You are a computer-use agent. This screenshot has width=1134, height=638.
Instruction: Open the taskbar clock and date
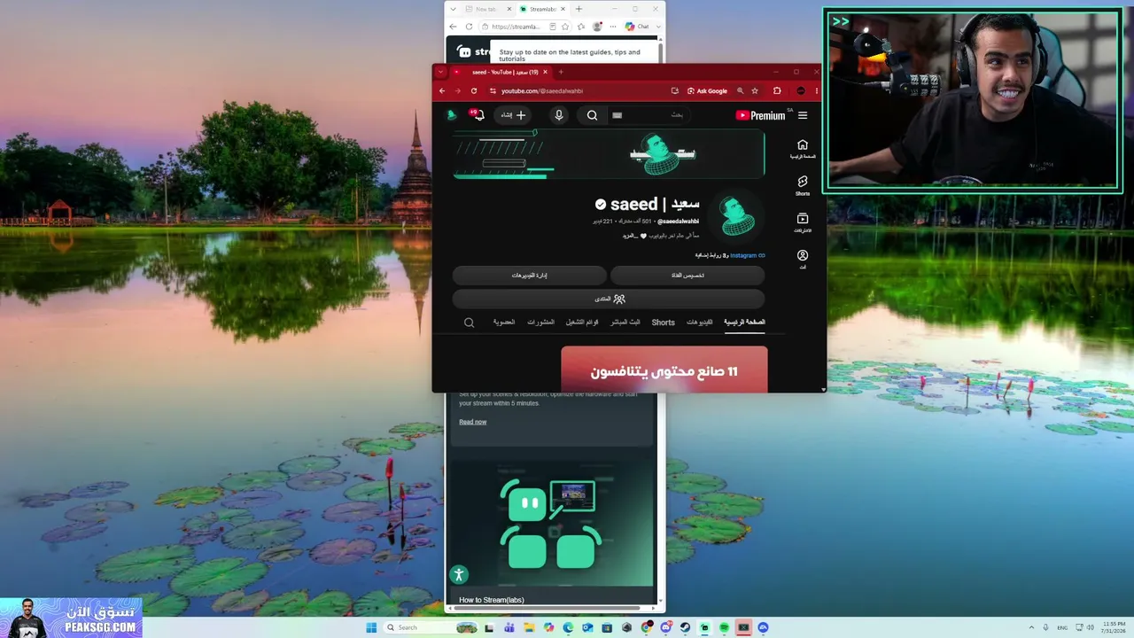(1115, 627)
